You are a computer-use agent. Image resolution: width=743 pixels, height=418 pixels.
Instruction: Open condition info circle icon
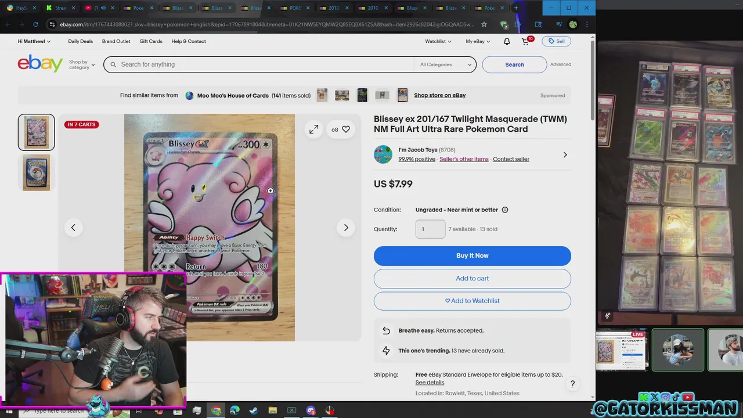505,210
